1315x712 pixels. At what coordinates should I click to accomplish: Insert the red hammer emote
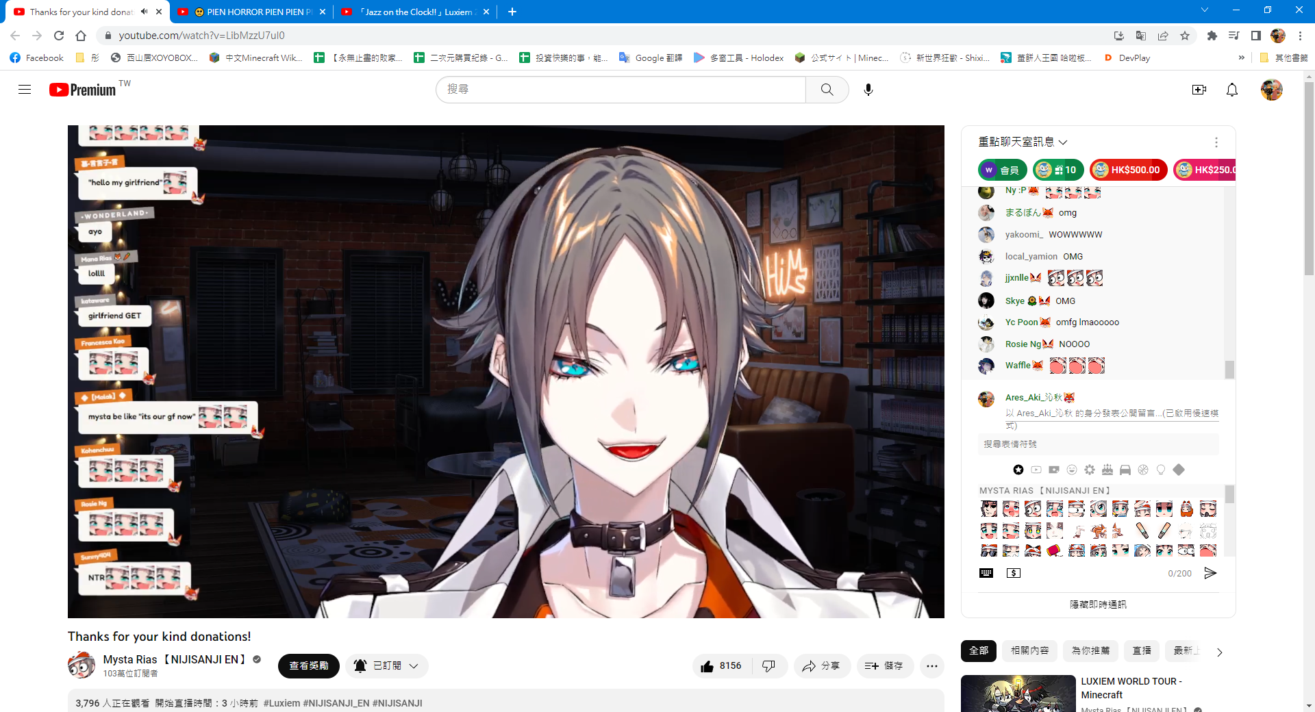pyautogui.click(x=1055, y=550)
